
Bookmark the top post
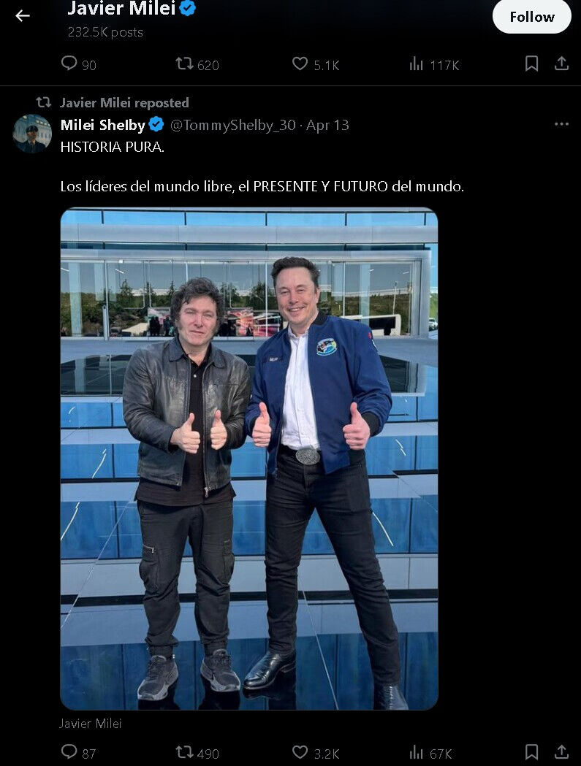click(x=531, y=64)
